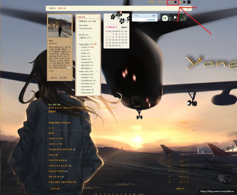Go to page 2 of the post list

click(100, 194)
